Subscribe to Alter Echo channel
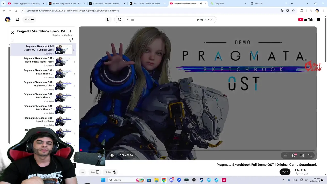 click(x=285, y=172)
